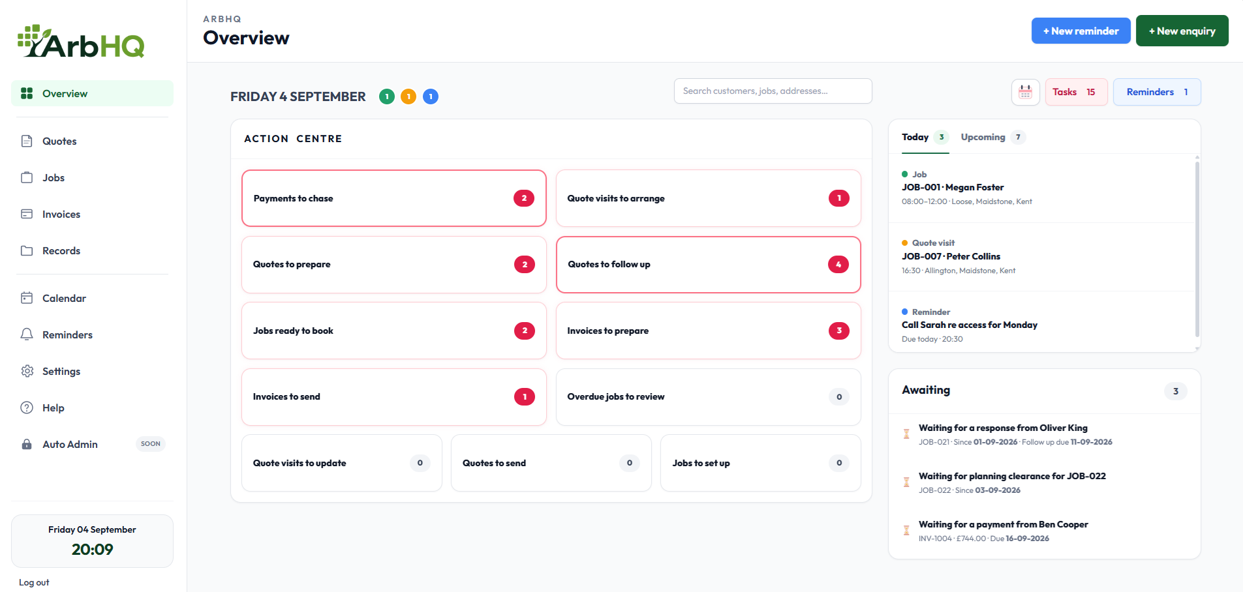Click the ArbHQ logo
1243x592 pixels.
81,42
